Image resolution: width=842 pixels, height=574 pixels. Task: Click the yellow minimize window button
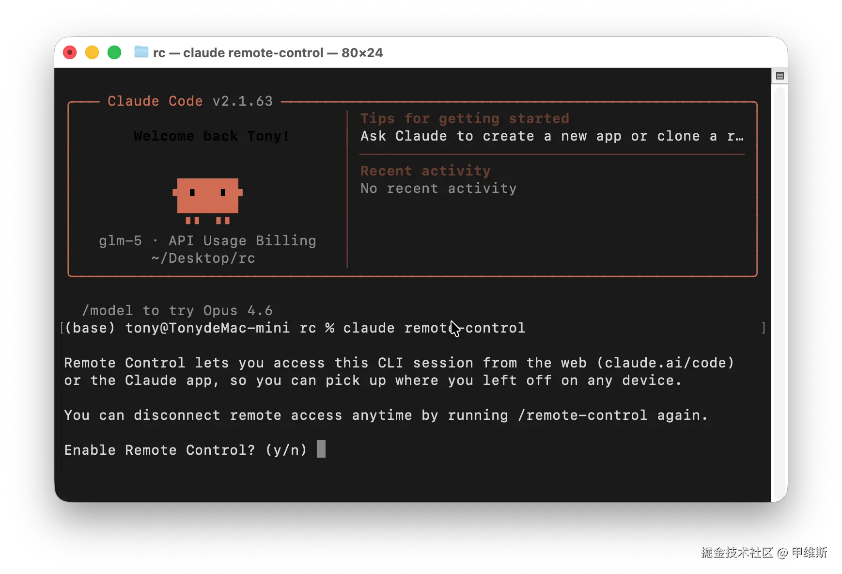coord(92,52)
